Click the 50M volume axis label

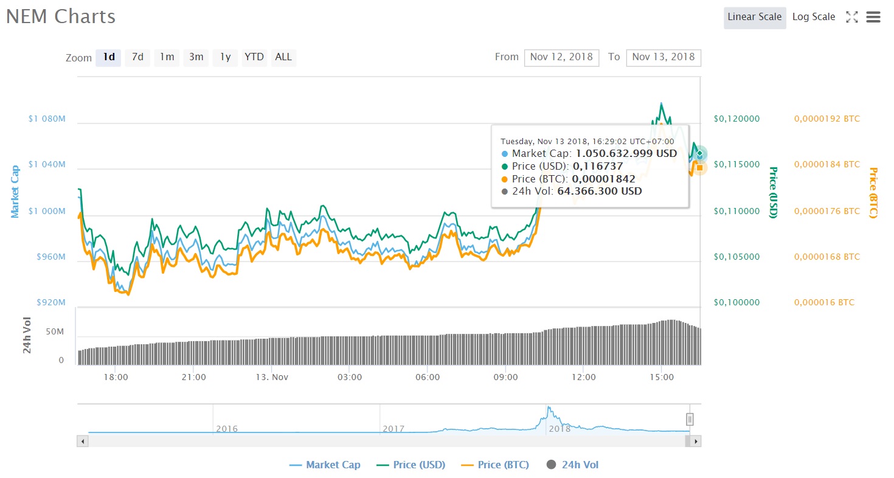[55, 332]
